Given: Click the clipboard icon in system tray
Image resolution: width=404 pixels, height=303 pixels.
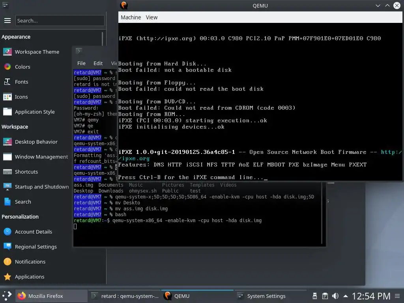Looking at the screenshot, I should pyautogui.click(x=325, y=296).
